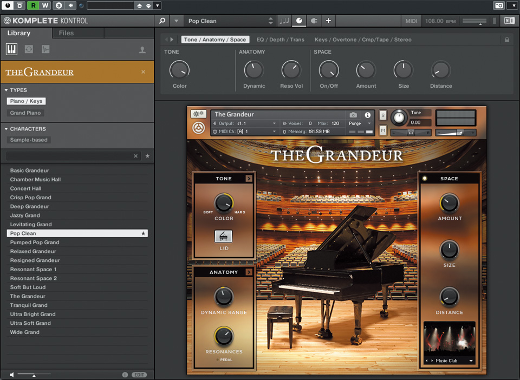Screen dimensions: 520x380
Task: Click the lock icon on parameter bar
Action: 507,40
